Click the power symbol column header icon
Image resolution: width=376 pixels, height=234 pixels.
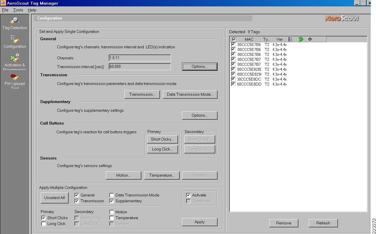click(310, 39)
